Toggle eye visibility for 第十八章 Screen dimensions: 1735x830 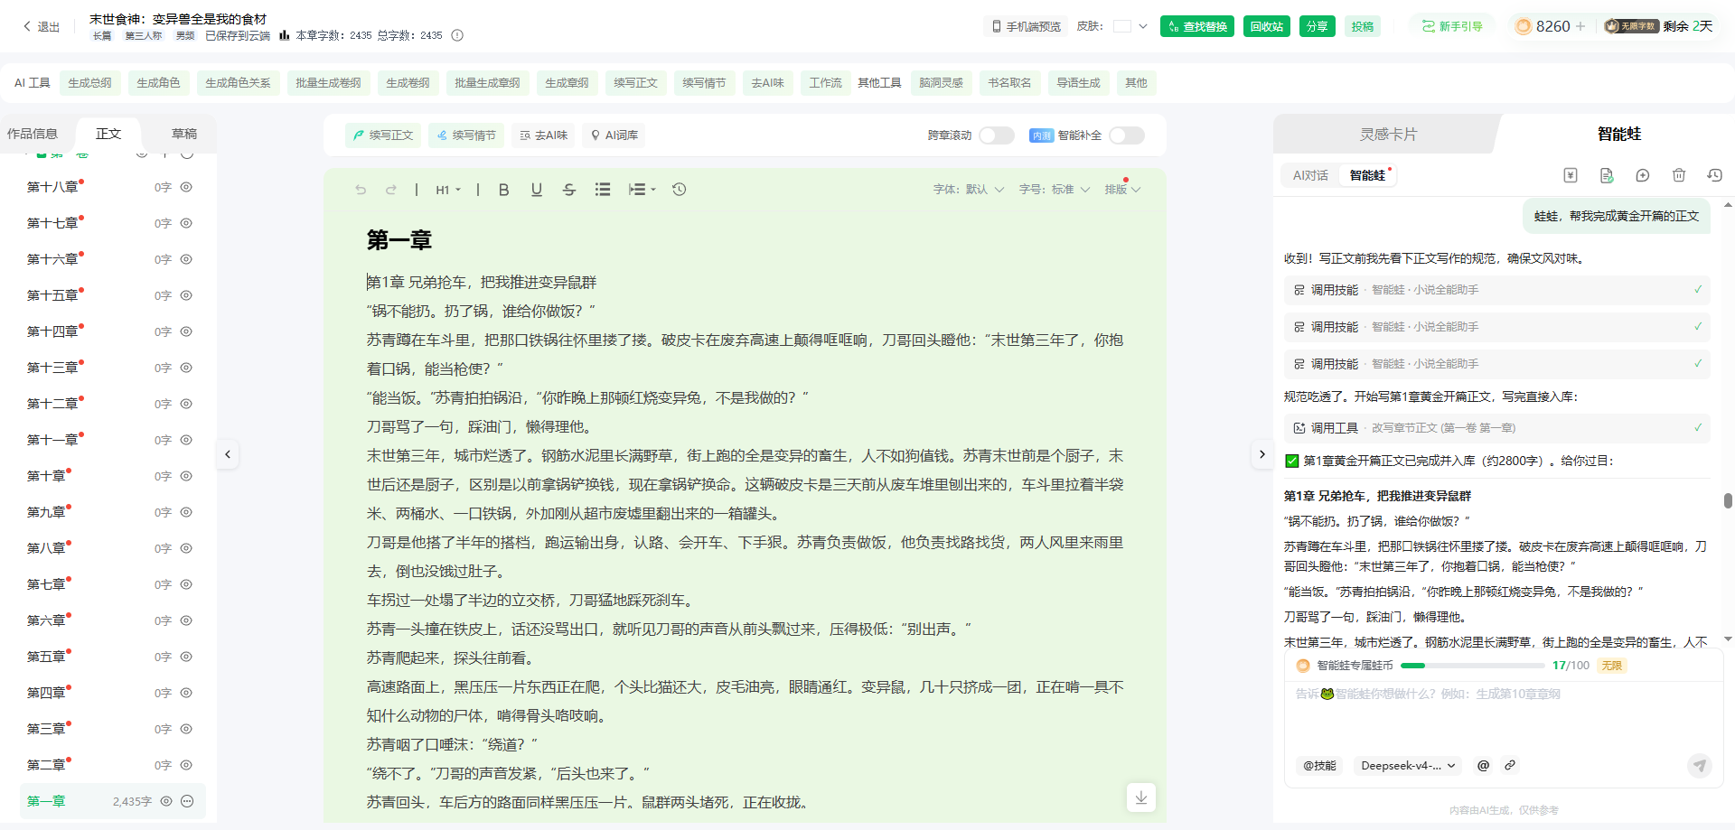[186, 187]
